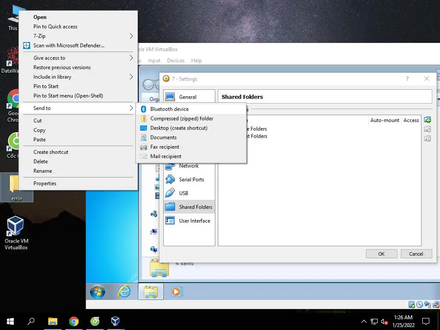Click the remove shared folder icon
Viewport: 440px width, 330px height.
click(428, 139)
